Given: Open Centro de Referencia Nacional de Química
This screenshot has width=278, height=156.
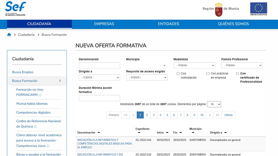Looking at the screenshot, I should coord(38,124).
